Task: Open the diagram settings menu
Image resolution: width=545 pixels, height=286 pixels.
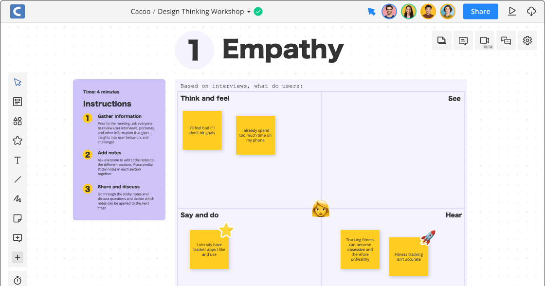Action: click(527, 40)
